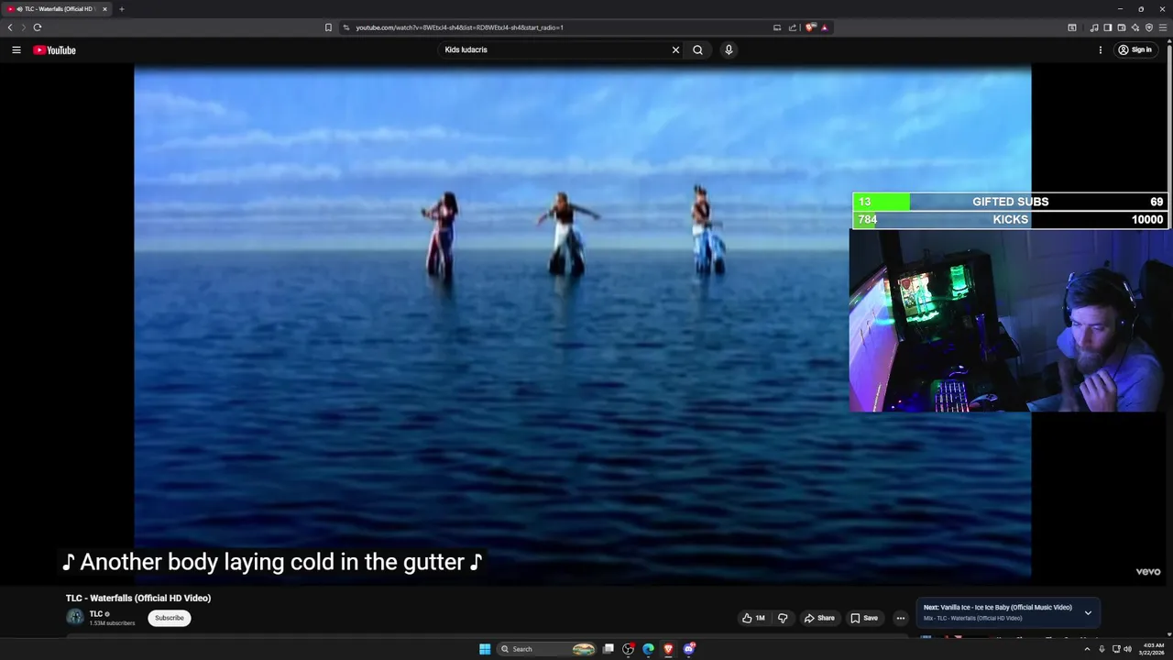The image size is (1173, 660).
Task: Click the Gifted Subs goal bar overlay
Action: point(1010,202)
